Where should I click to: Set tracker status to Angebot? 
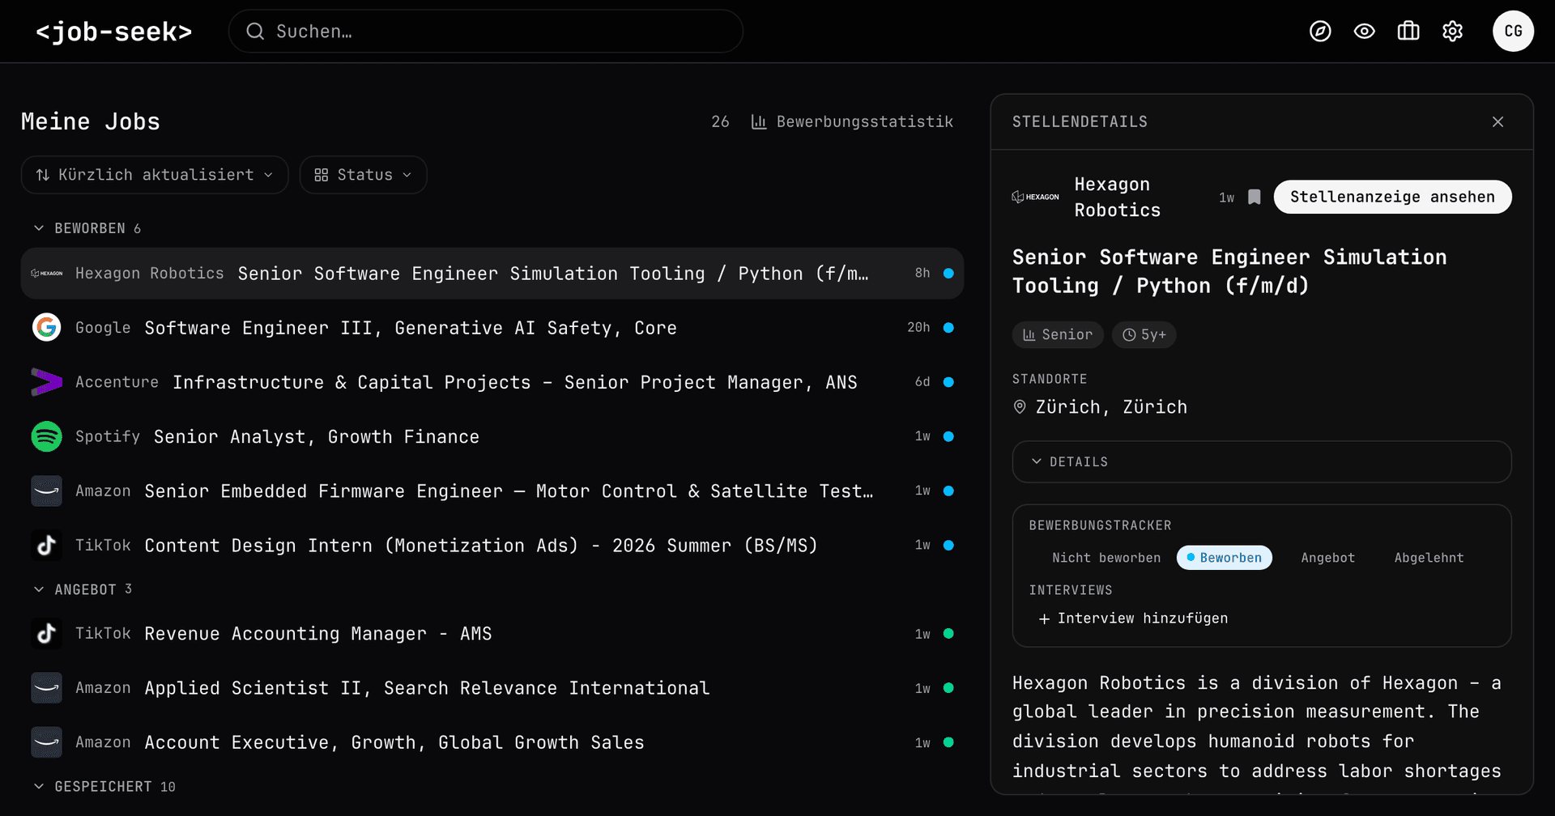pyautogui.click(x=1327, y=558)
